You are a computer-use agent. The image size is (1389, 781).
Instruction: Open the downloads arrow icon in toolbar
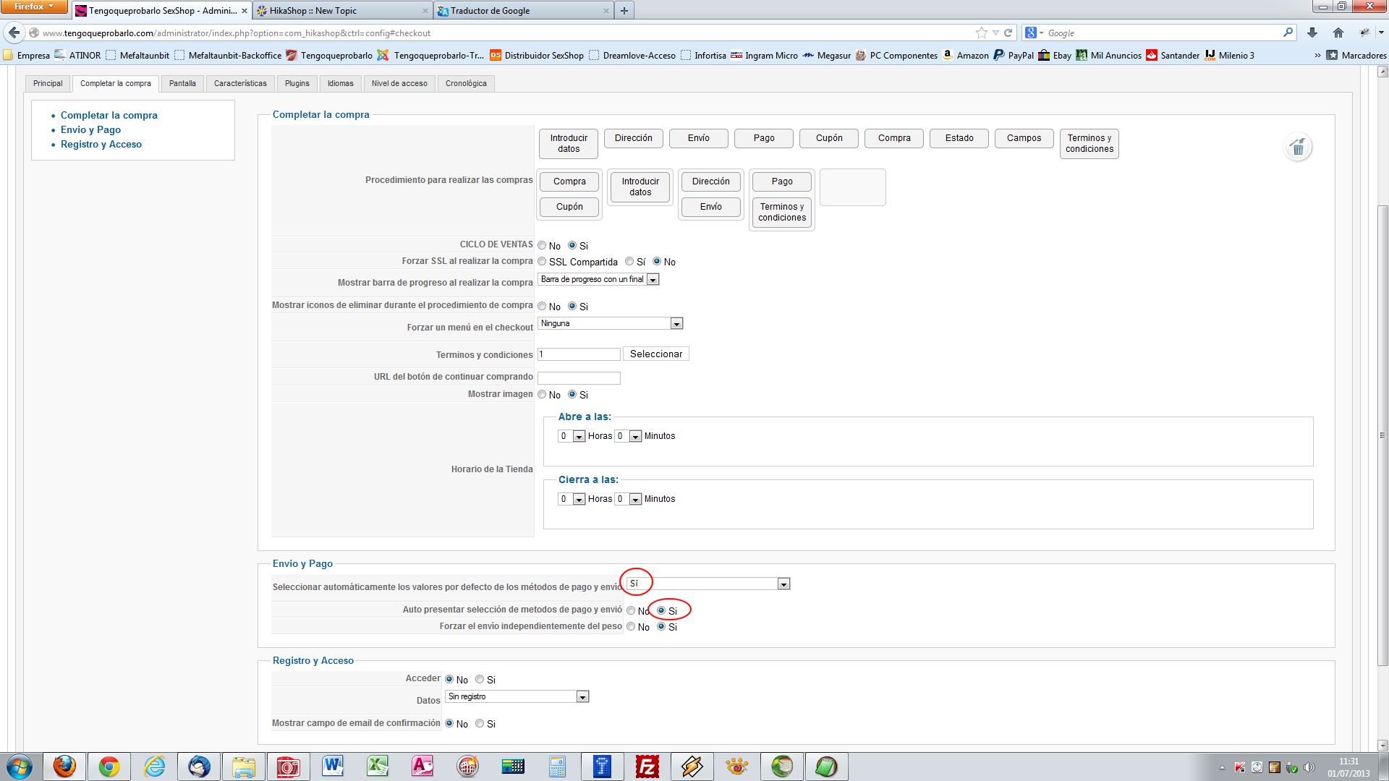[1312, 33]
